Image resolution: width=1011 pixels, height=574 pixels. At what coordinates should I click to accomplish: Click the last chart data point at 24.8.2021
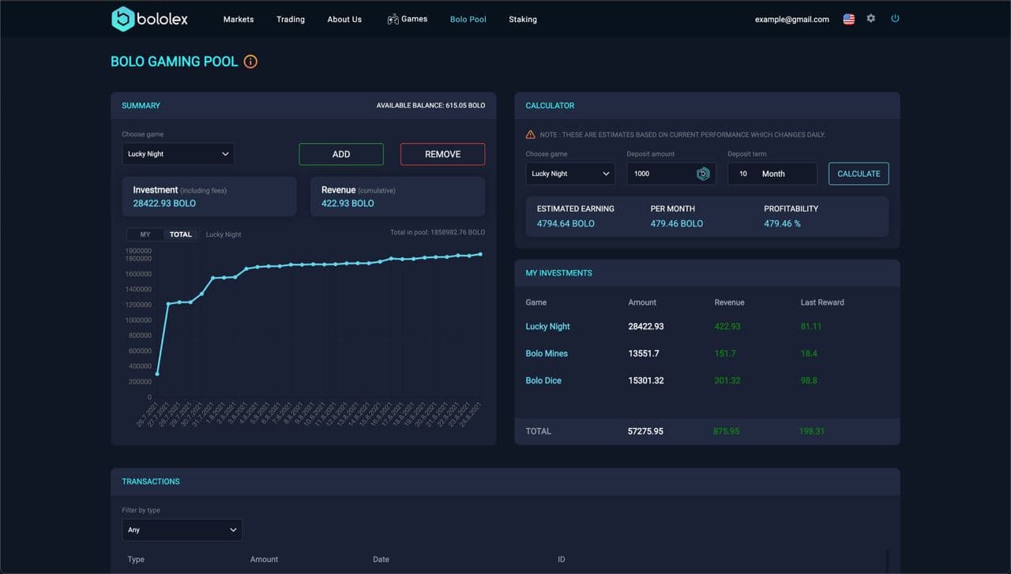[480, 254]
